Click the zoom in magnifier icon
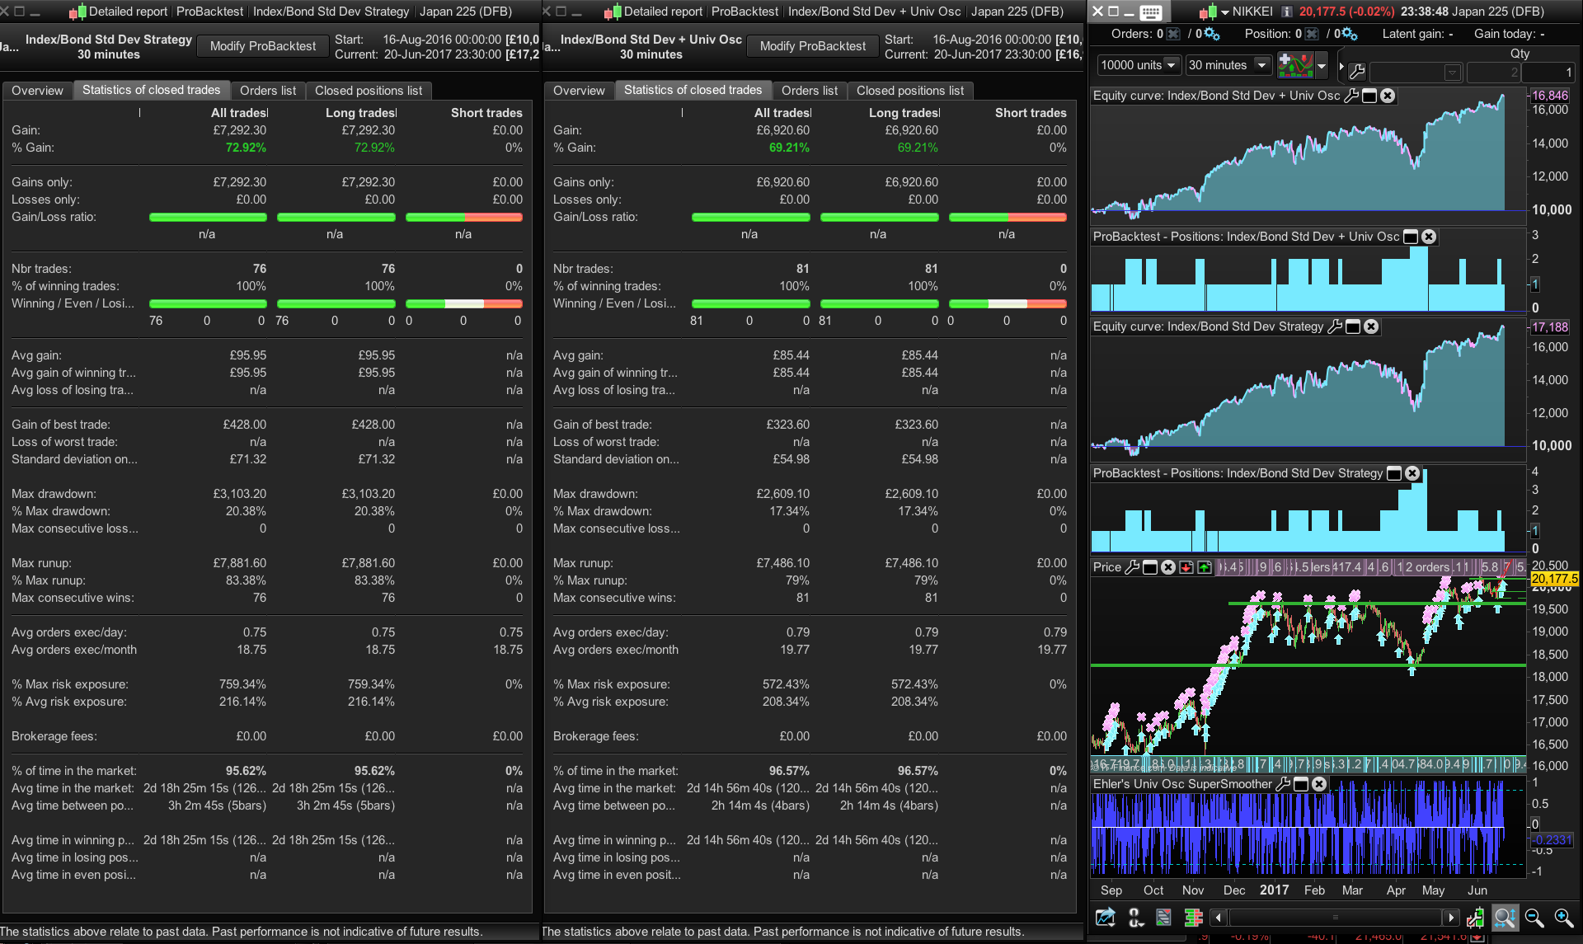 pyautogui.click(x=1563, y=918)
